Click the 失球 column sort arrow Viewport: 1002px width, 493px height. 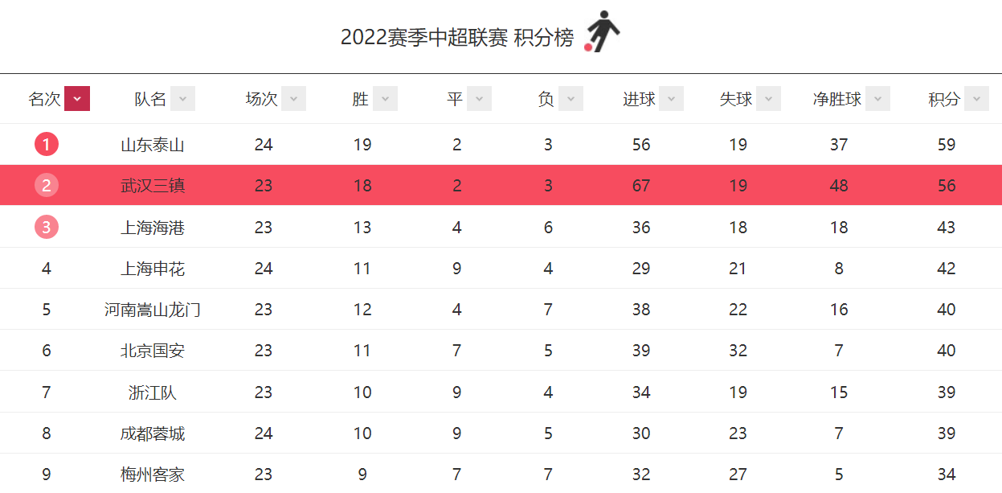768,99
